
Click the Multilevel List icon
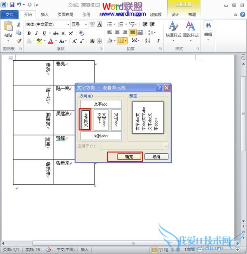(133, 24)
